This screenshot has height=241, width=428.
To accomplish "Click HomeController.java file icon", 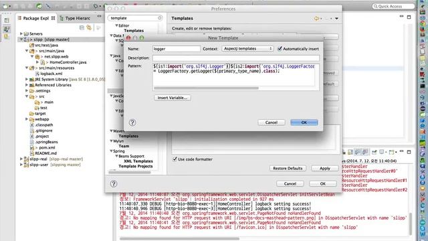I will click(x=43, y=62).
